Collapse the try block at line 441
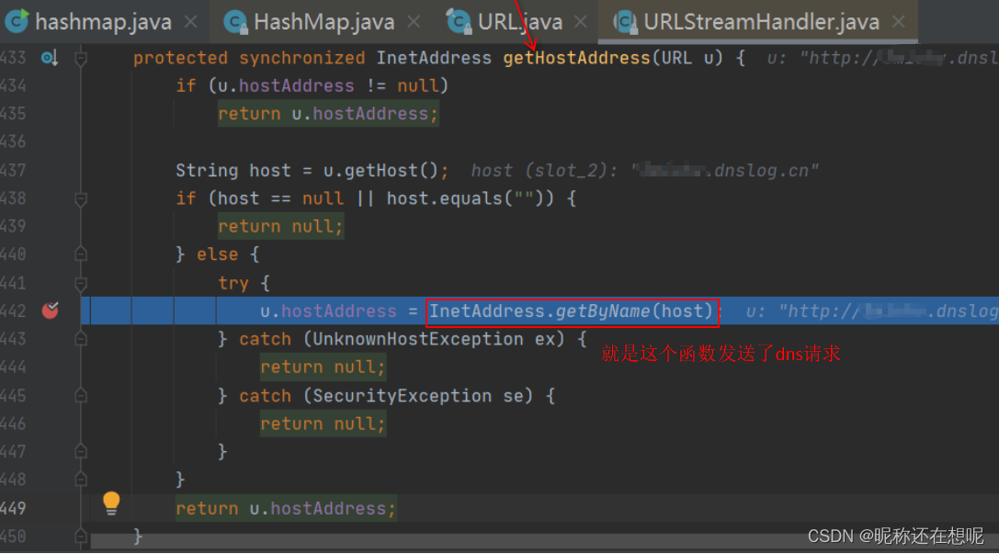999x554 pixels. coord(80,283)
